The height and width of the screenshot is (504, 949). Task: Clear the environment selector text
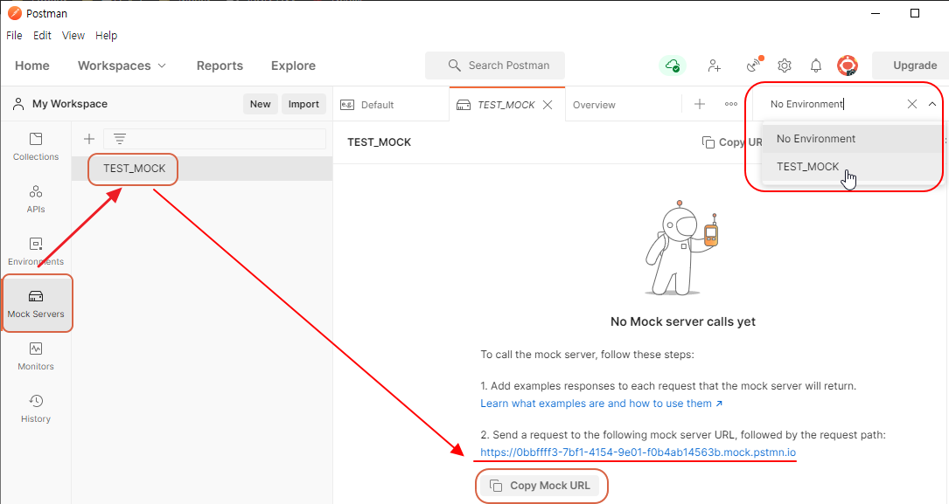tap(912, 104)
